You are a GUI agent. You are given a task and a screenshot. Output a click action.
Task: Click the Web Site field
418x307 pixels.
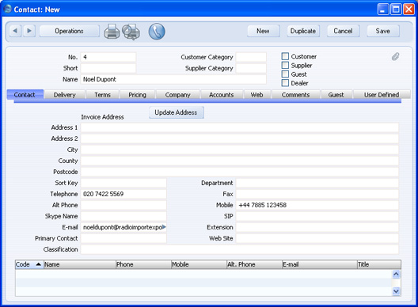pyautogui.click(x=317, y=238)
